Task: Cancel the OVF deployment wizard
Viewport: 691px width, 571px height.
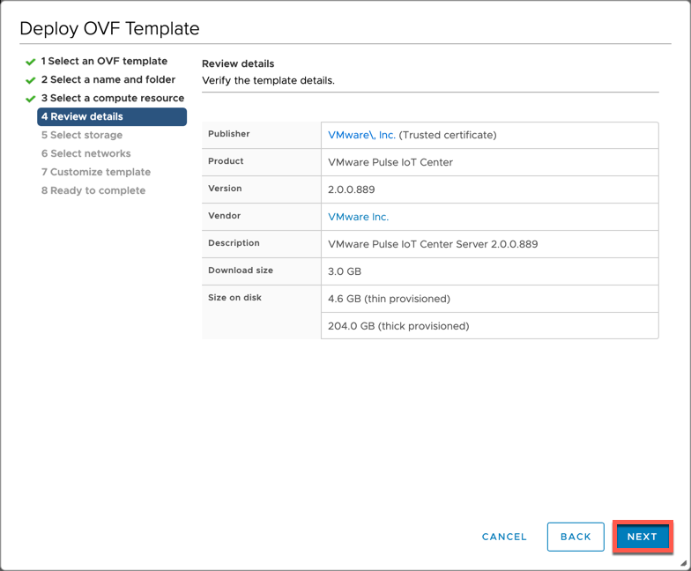Action: click(x=504, y=537)
